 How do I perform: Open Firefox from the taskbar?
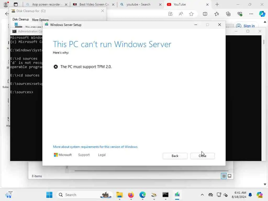point(131,195)
